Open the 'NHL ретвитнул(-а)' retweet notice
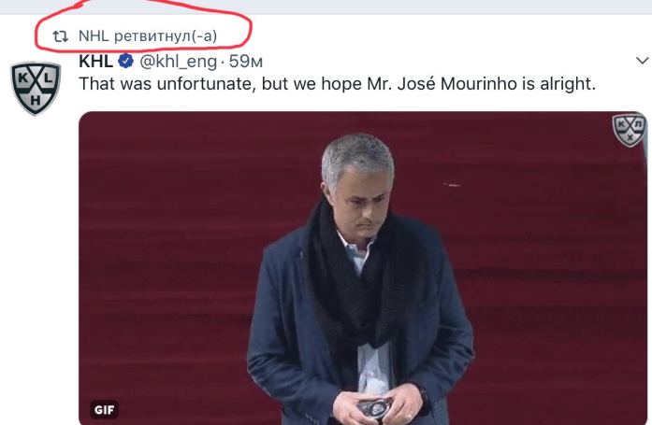This screenshot has width=652, height=425. (148, 36)
